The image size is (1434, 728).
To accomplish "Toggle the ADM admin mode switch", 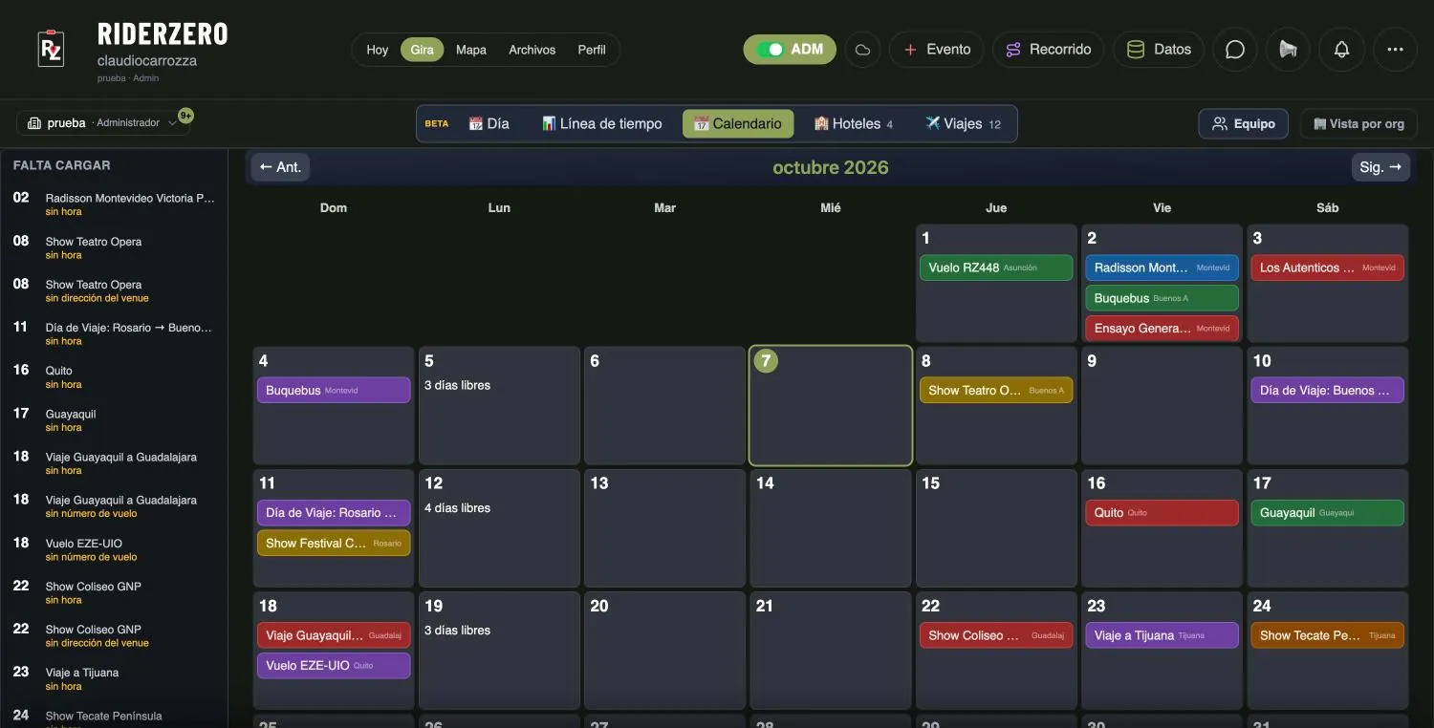I will pos(790,50).
